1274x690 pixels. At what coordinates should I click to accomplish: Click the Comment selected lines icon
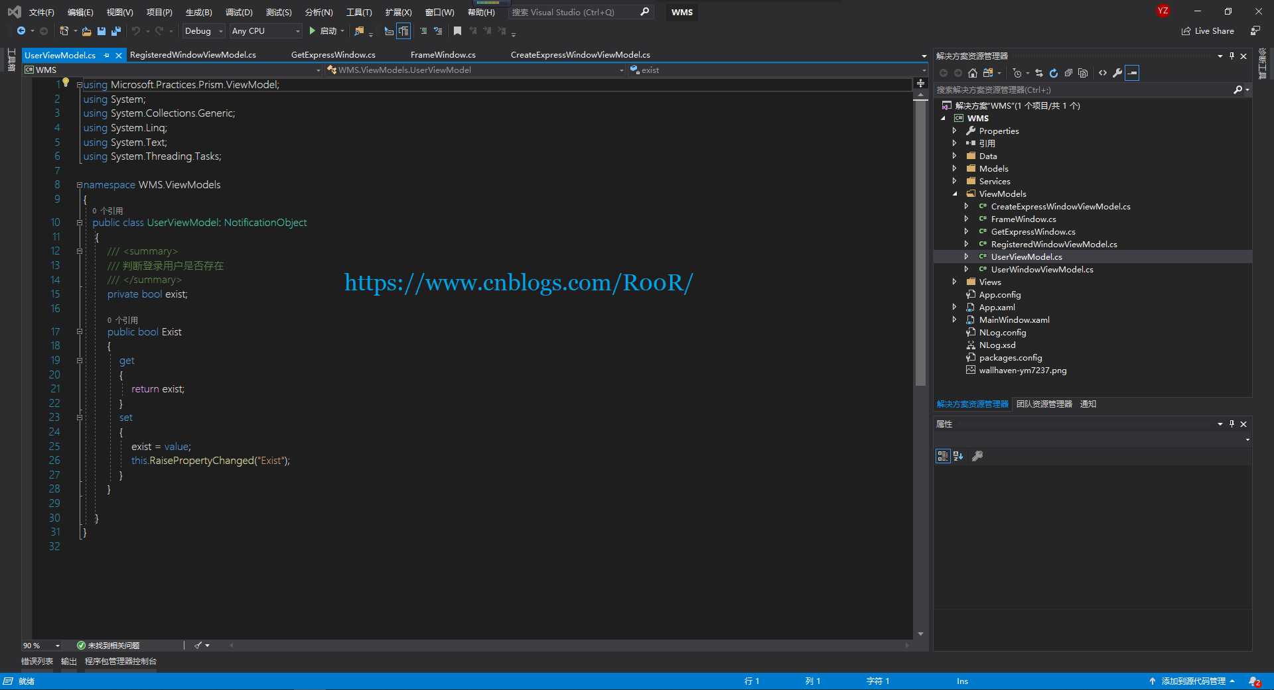pos(423,31)
